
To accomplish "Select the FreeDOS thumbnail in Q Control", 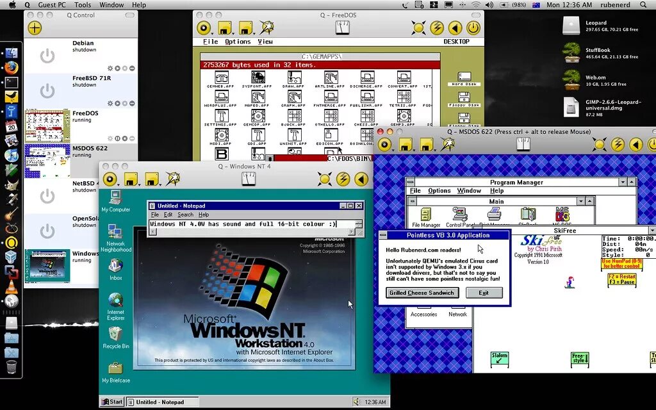I will pyautogui.click(x=47, y=126).
